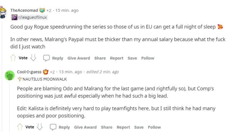Screen dimensions: 248x132
Task: Save Cool-I-guess's comment
Action: click(139, 127)
